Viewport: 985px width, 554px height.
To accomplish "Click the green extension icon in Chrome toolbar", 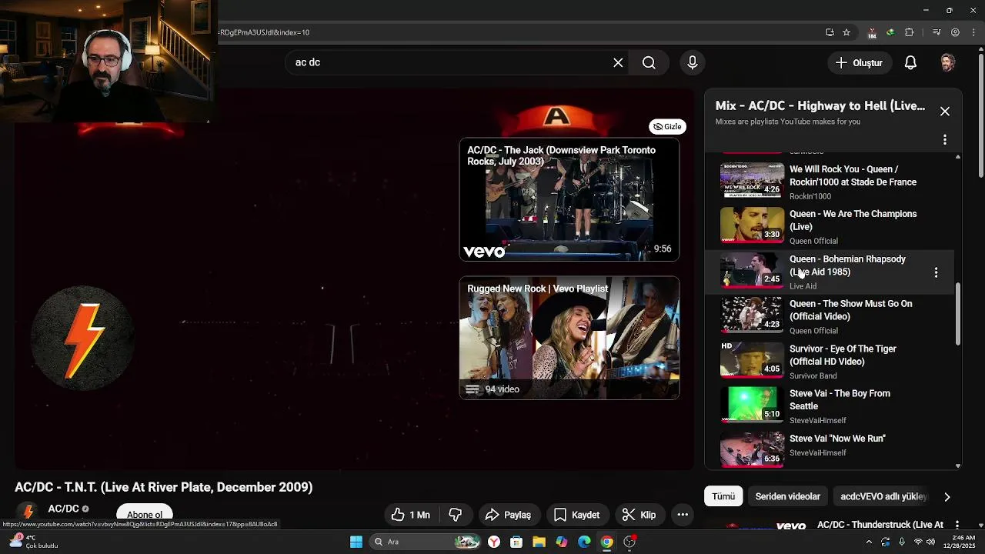I will [x=890, y=32].
